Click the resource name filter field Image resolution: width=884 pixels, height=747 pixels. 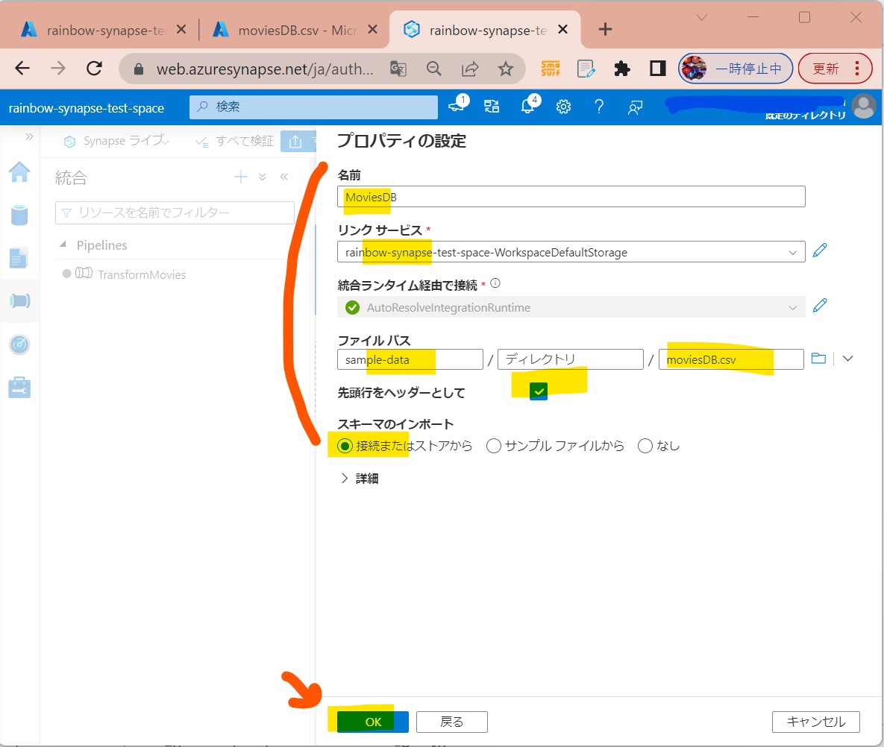[175, 212]
